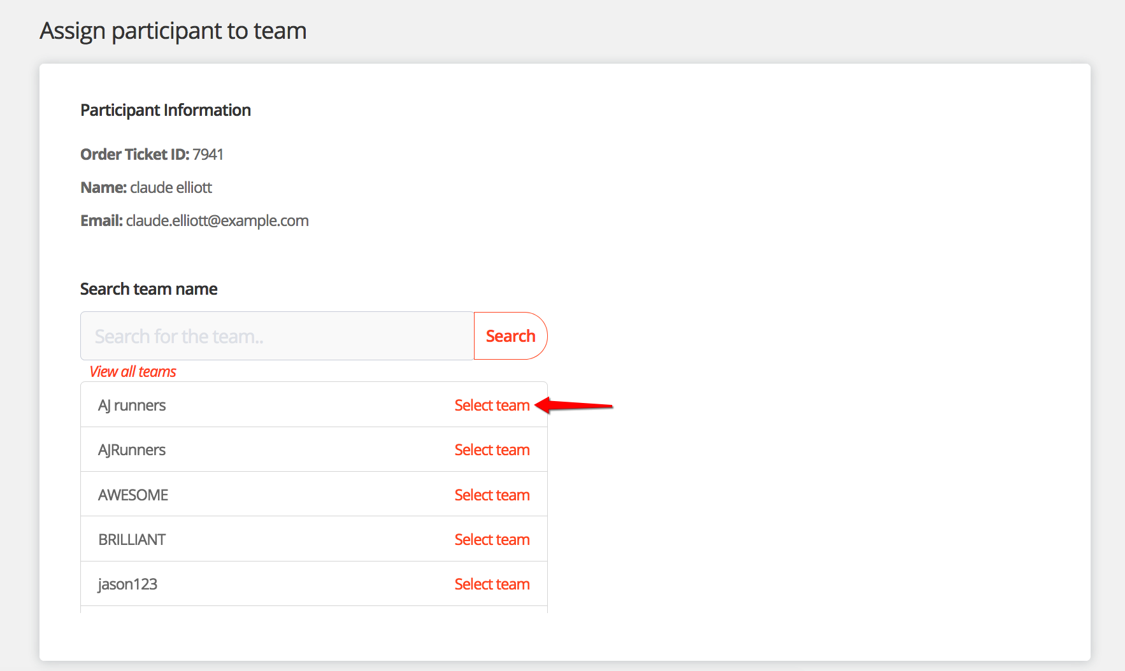Click the 'Assign participant to team' page title

(x=173, y=31)
